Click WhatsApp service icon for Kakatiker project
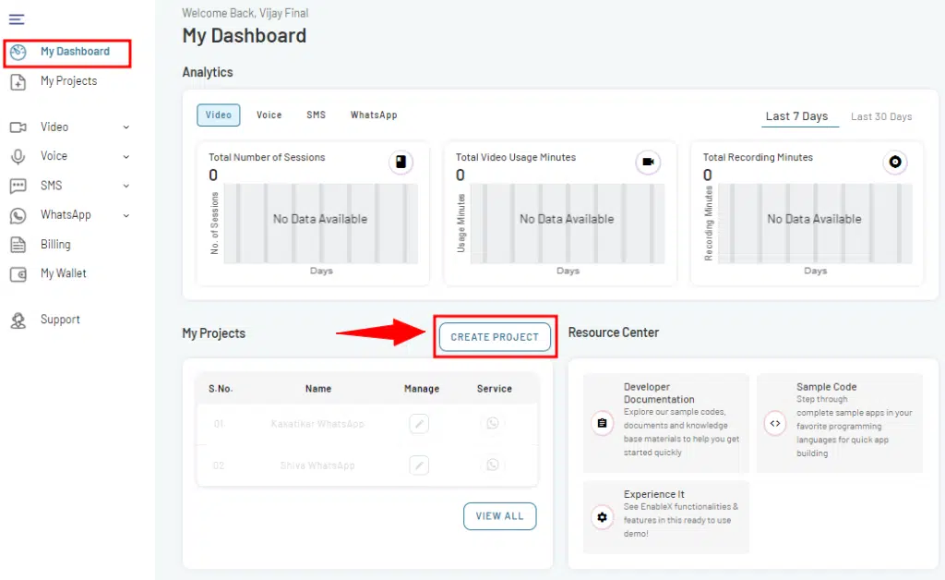 (x=493, y=423)
